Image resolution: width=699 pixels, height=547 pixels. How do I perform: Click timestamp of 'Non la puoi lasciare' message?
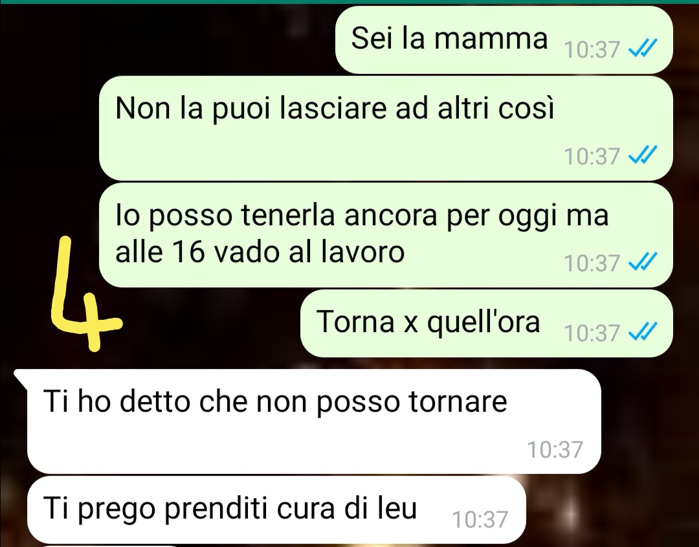592,156
